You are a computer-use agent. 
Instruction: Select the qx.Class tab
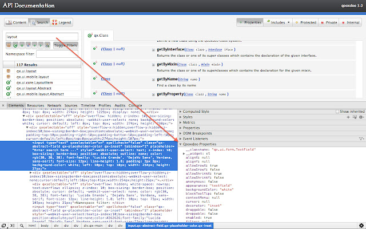(x=101, y=35)
